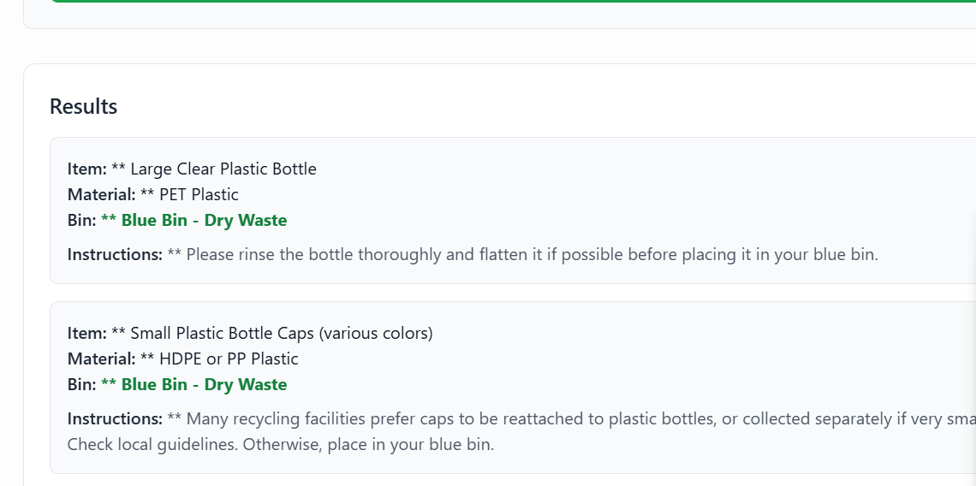Click the 'Item:' label in the bottle card
Image resolution: width=976 pixels, height=486 pixels.
point(86,169)
